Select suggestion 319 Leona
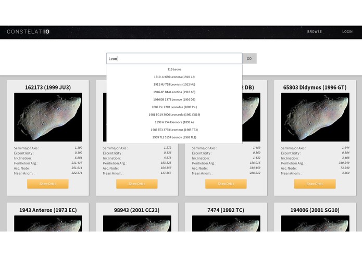 tap(174, 69)
